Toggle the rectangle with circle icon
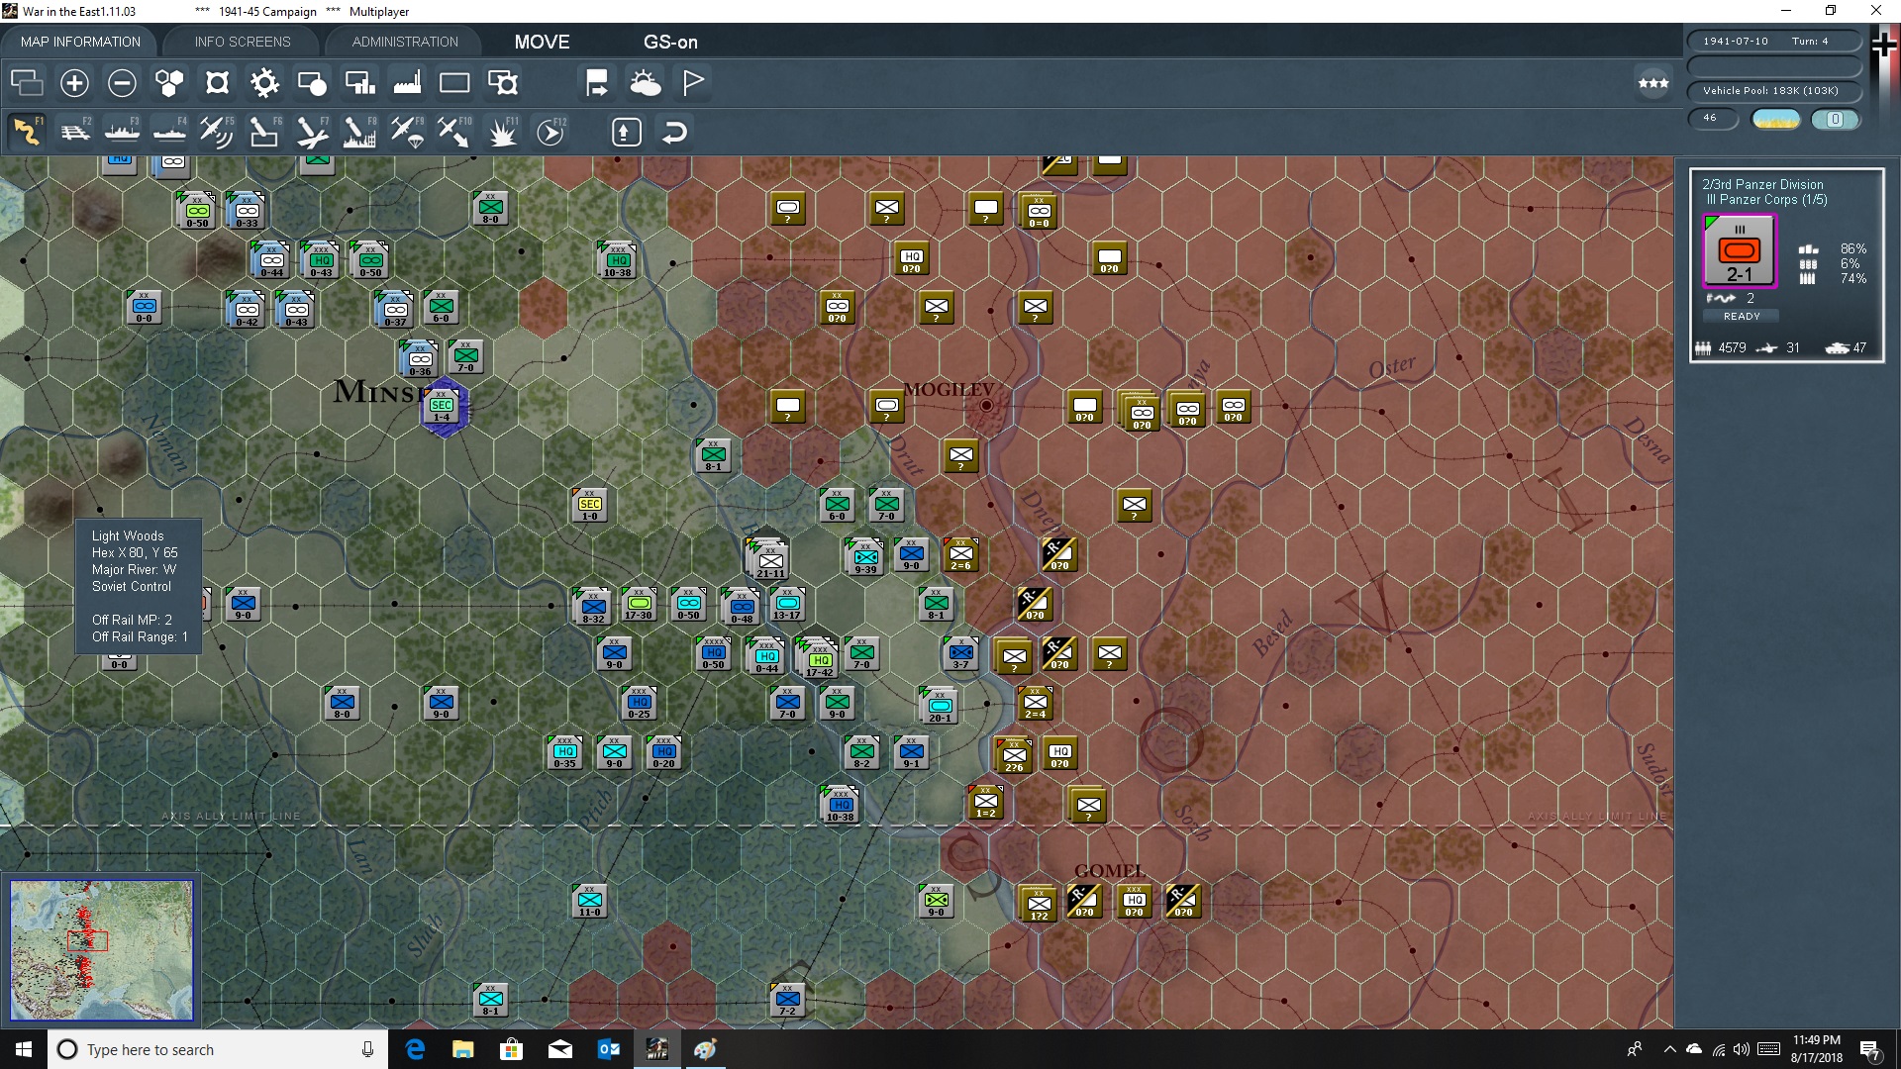 pos(312,83)
